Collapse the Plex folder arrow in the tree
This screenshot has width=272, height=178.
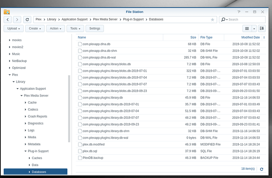click(9, 75)
